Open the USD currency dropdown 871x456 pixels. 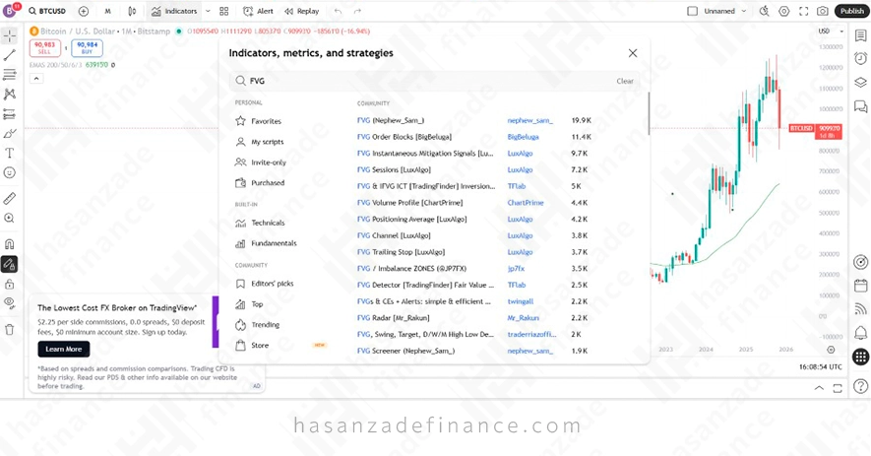click(x=831, y=32)
